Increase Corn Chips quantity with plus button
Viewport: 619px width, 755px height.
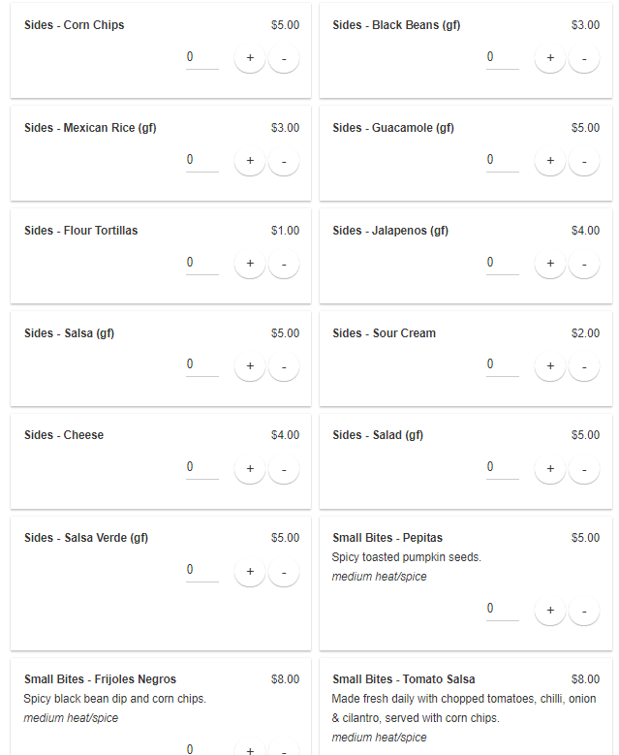249,58
